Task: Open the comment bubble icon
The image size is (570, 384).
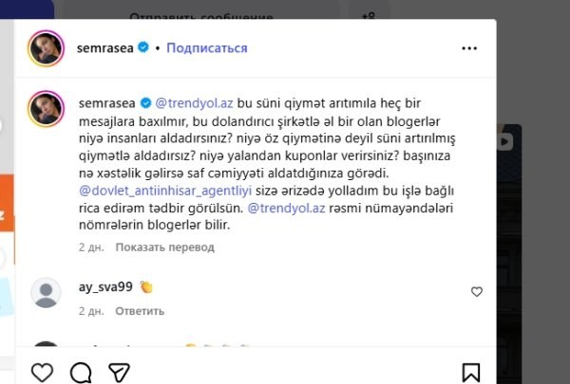Action: click(x=81, y=373)
